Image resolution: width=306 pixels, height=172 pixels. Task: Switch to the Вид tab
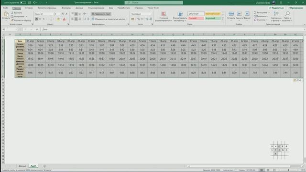click(x=111, y=8)
